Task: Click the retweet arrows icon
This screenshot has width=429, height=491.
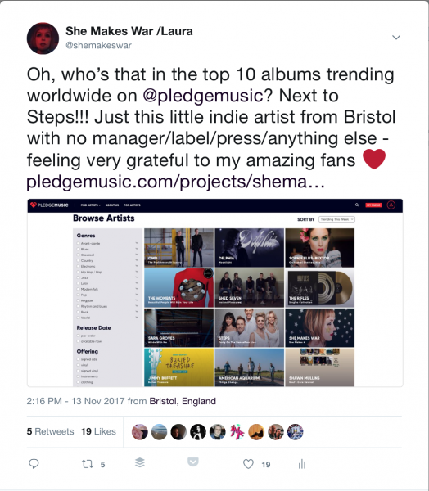Action: tap(88, 464)
